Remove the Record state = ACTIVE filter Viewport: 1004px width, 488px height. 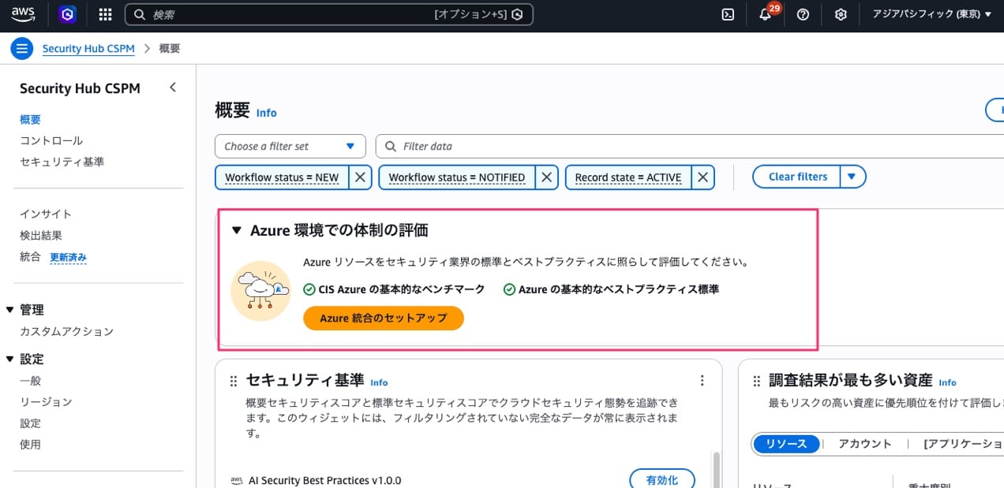[703, 177]
